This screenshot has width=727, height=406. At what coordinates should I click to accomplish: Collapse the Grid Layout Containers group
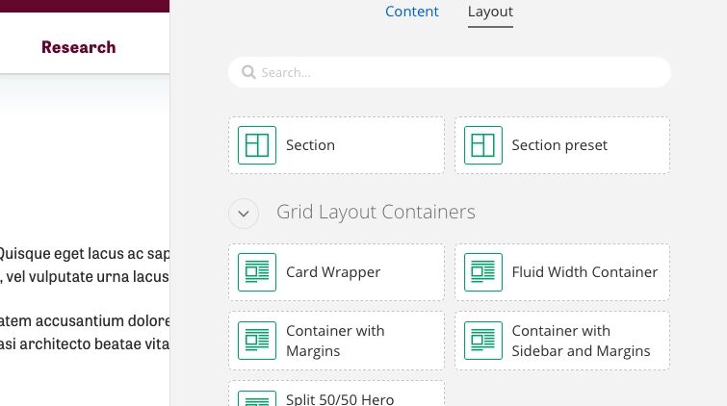(x=244, y=213)
